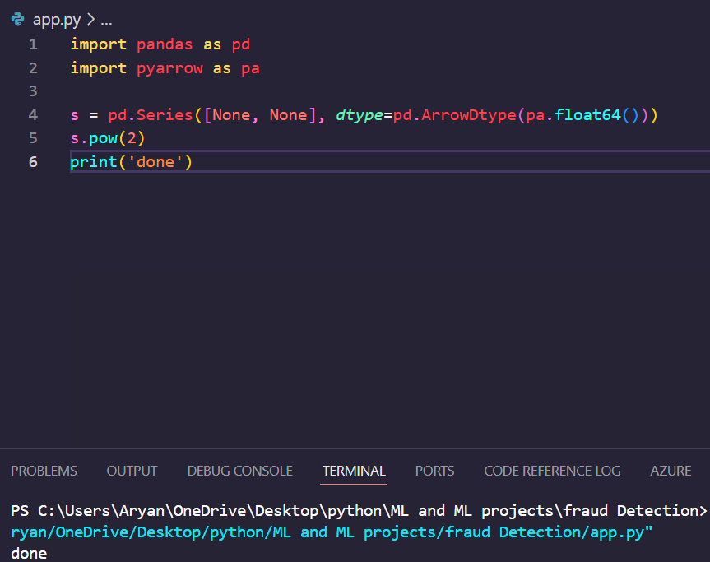Place cursor on 'pandas' in import line
This screenshot has height=562, width=710.
click(165, 44)
